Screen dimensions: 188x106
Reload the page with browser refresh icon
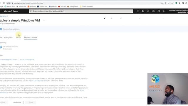click(4, 3)
